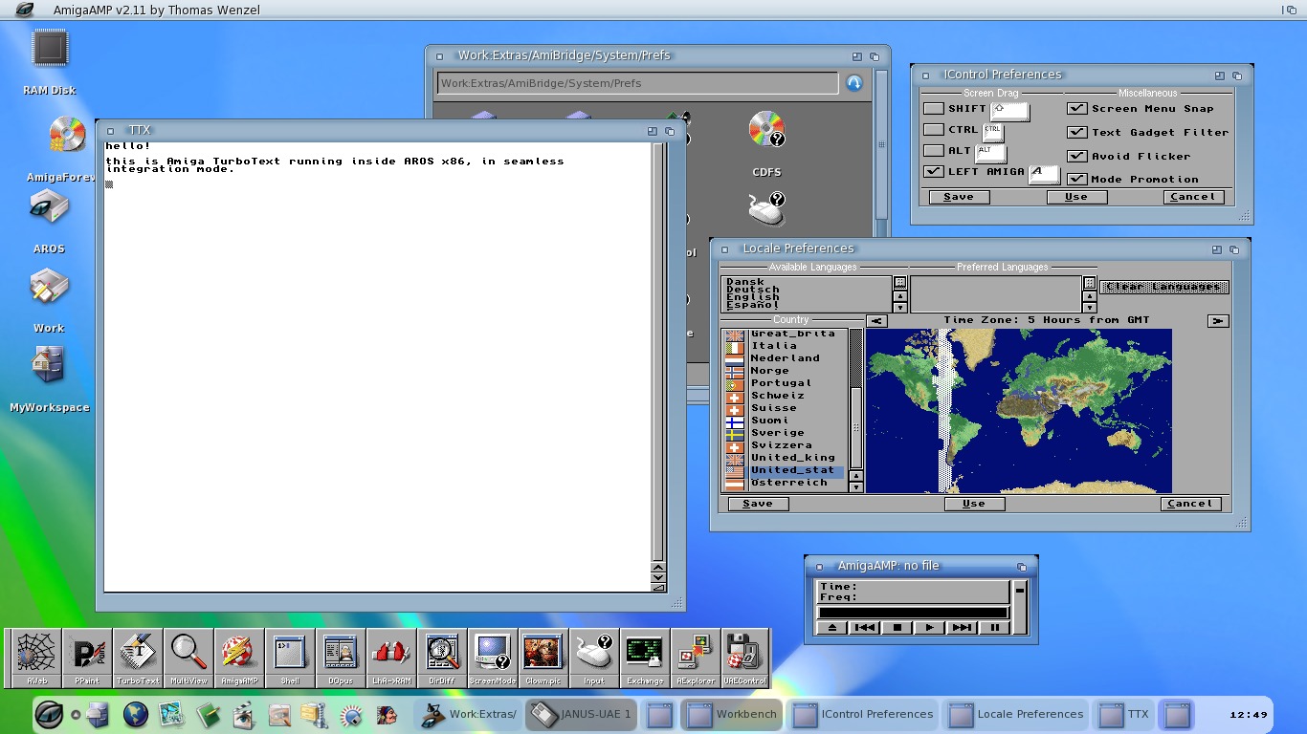Open ScreenMode prefs dock icon

tap(494, 658)
